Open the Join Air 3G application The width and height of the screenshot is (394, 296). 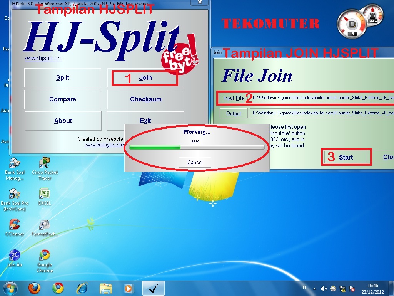coord(15,254)
